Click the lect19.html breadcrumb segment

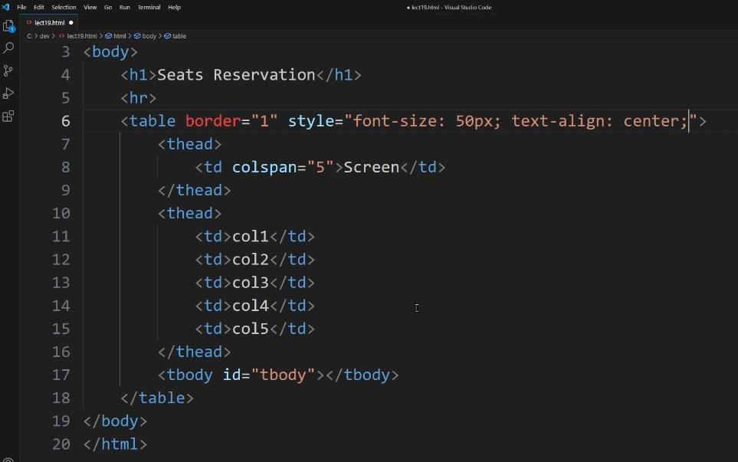[78, 36]
